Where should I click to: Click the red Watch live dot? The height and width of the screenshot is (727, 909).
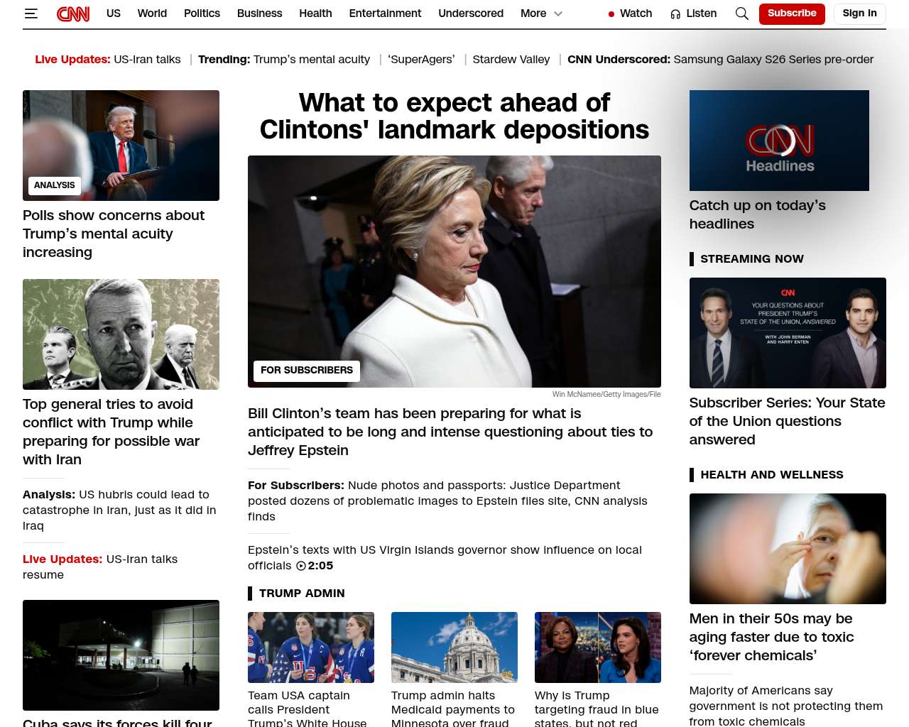point(611,14)
